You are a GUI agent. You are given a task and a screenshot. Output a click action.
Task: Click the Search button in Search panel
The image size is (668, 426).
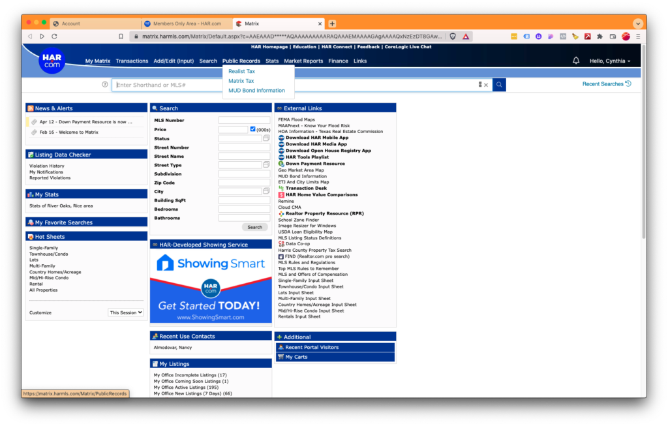point(255,227)
